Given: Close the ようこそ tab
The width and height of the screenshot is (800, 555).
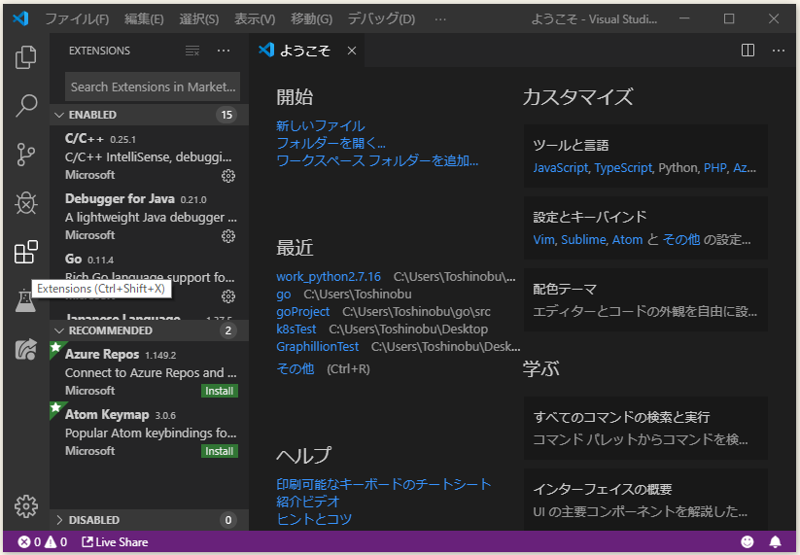Looking at the screenshot, I should 352,51.
